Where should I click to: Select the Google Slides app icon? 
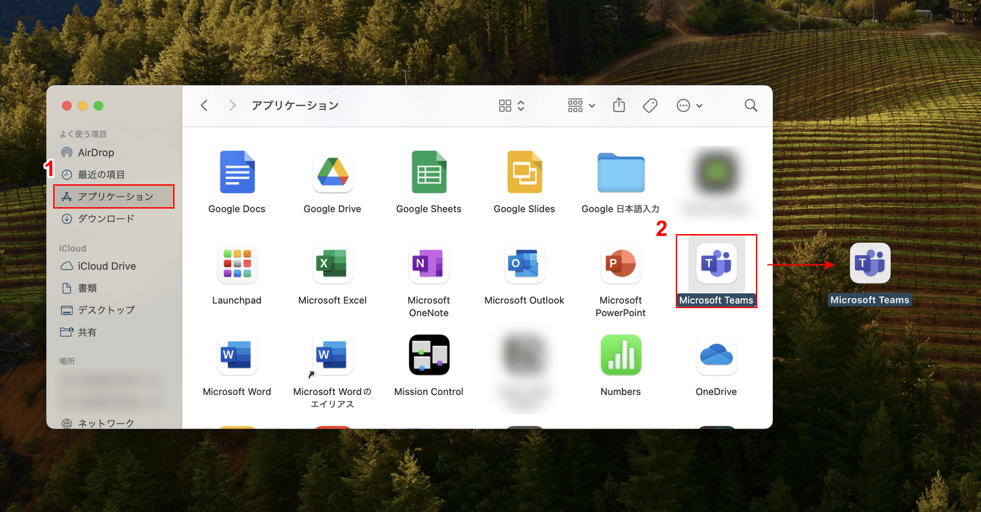[x=524, y=172]
